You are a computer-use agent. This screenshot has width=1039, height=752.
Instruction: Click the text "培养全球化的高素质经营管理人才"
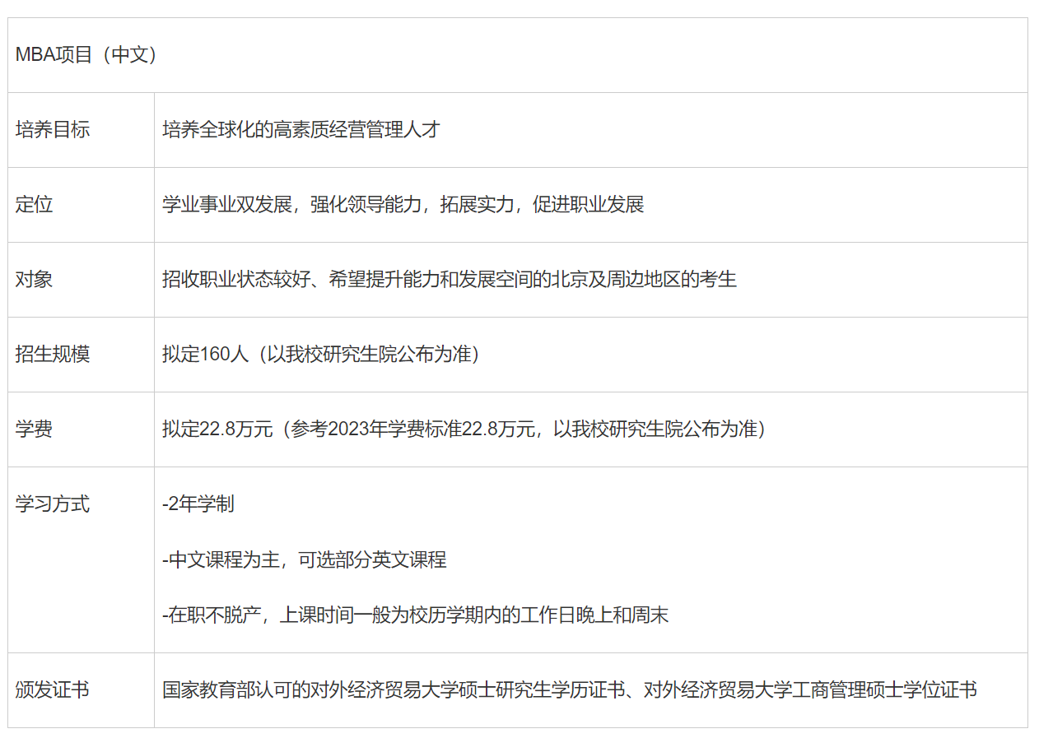301,130
